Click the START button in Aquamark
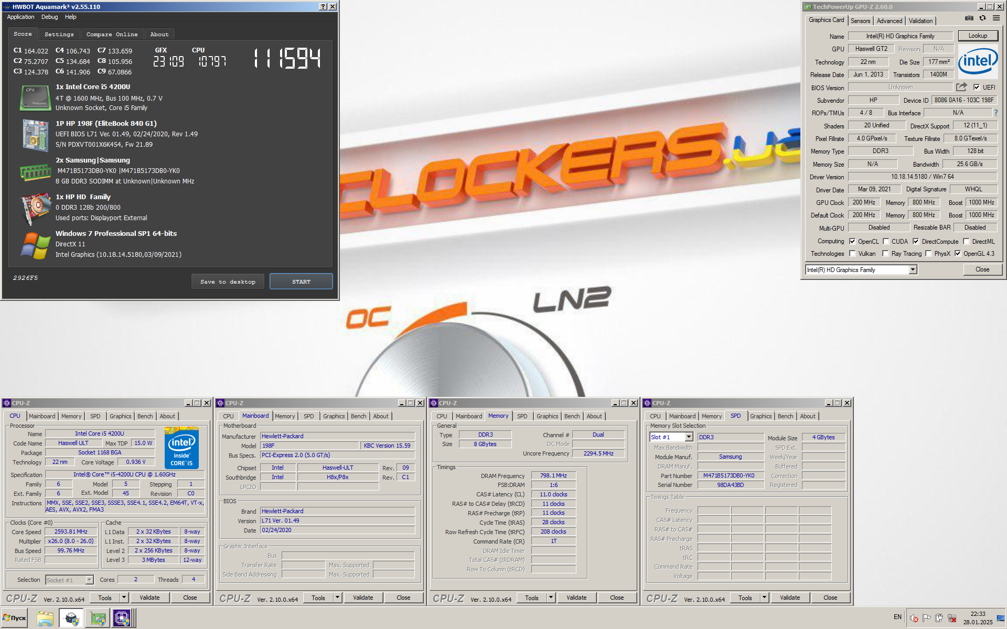The height and width of the screenshot is (629, 1007). (301, 281)
